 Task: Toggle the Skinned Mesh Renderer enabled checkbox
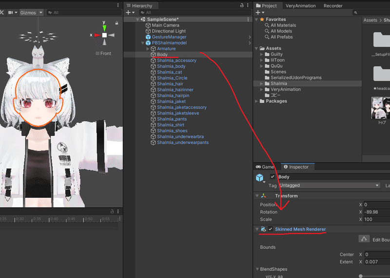coord(271,229)
